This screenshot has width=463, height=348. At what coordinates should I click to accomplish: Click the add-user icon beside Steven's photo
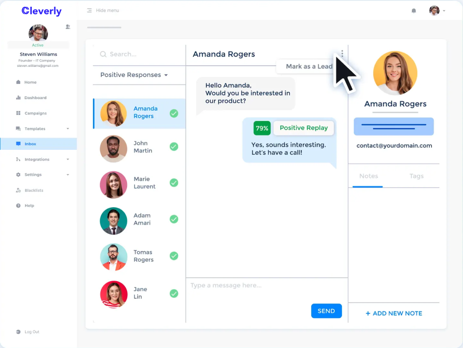[68, 27]
